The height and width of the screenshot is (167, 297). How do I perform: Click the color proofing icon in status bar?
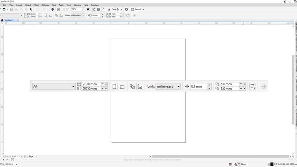tap(230, 164)
